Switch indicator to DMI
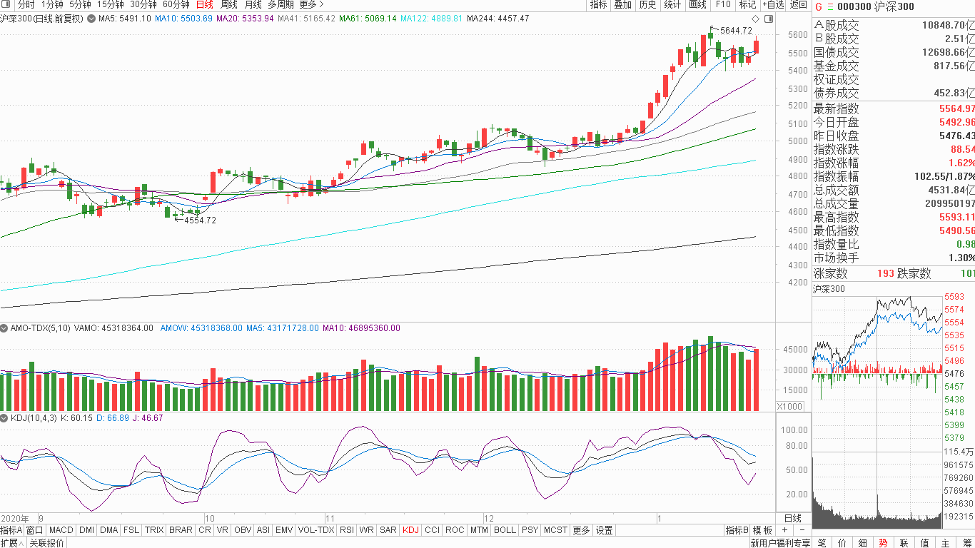Image resolution: width=975 pixels, height=548 pixels. (86, 530)
